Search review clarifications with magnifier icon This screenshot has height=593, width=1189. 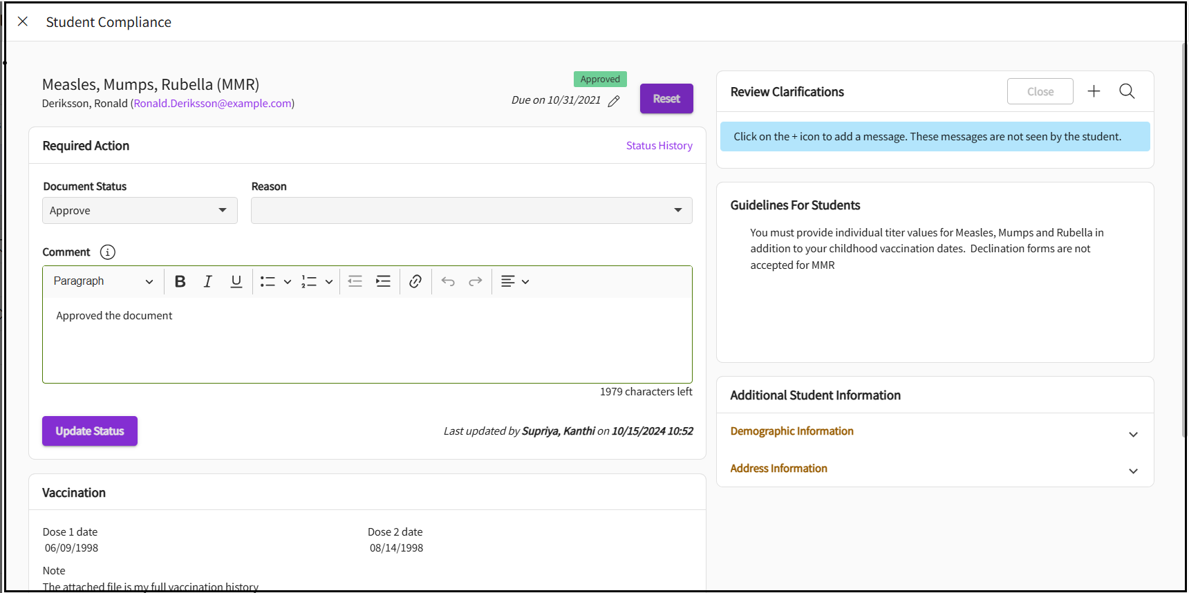pos(1127,91)
